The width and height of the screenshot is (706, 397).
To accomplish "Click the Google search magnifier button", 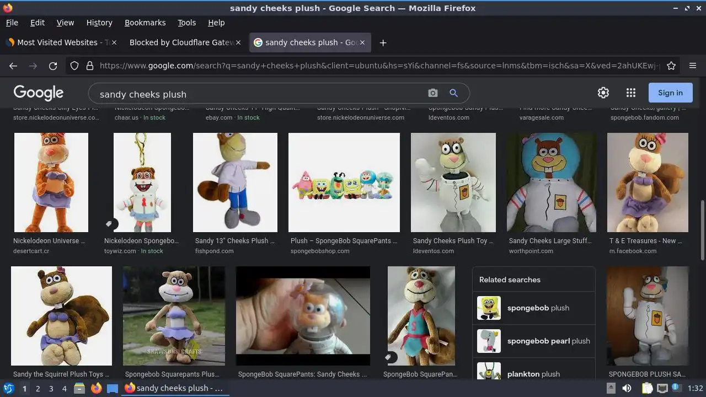I will pos(453,93).
